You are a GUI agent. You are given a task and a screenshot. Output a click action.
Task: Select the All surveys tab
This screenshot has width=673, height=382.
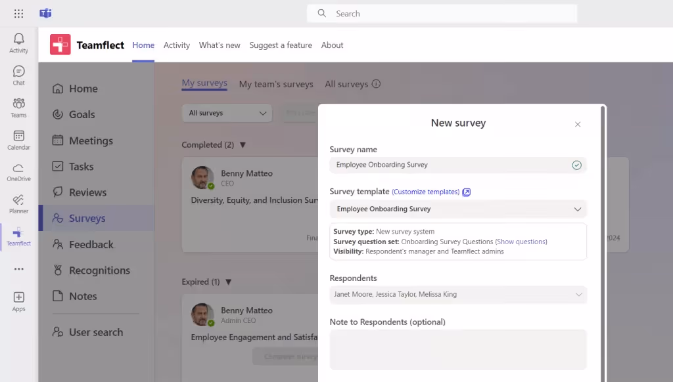tap(346, 84)
